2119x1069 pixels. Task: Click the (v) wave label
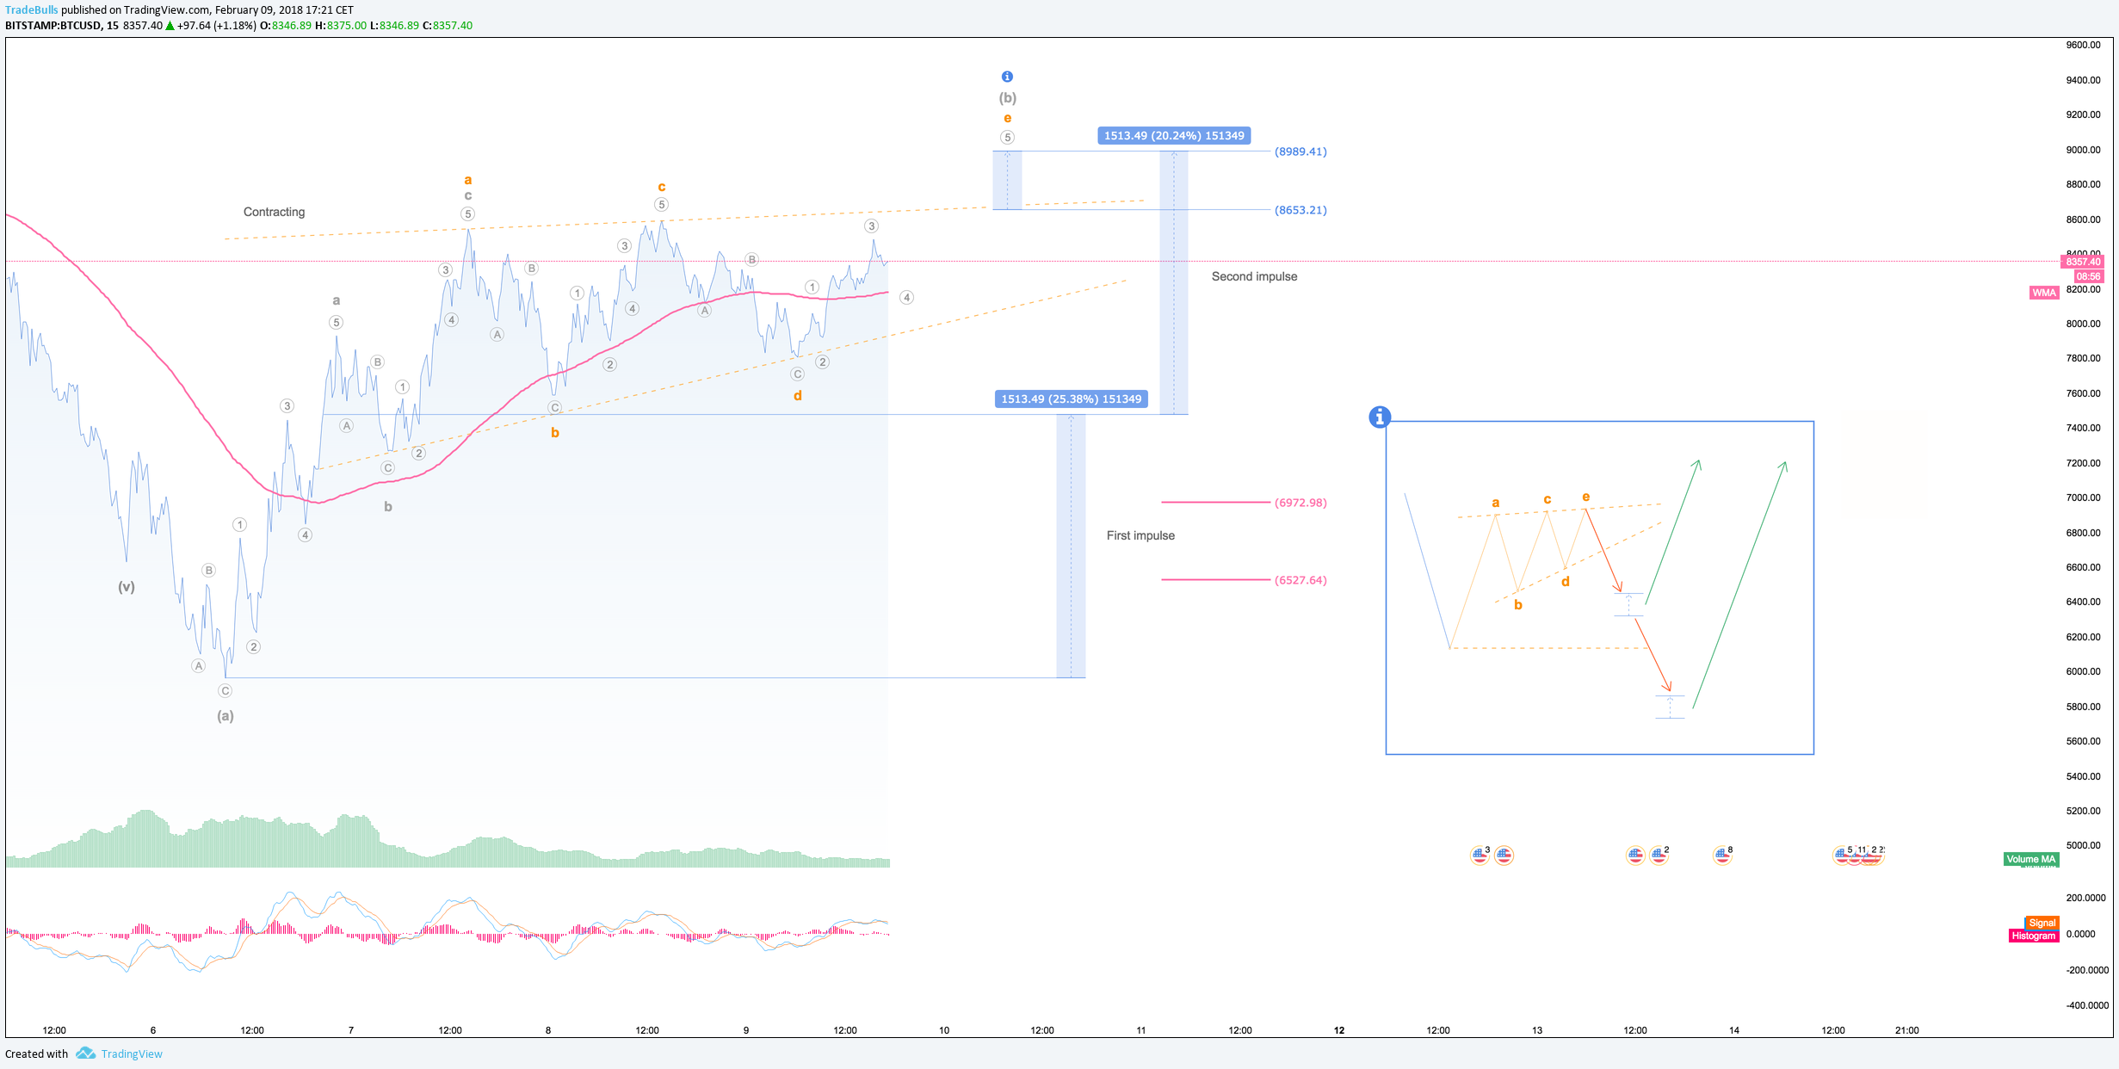pyautogui.click(x=127, y=587)
